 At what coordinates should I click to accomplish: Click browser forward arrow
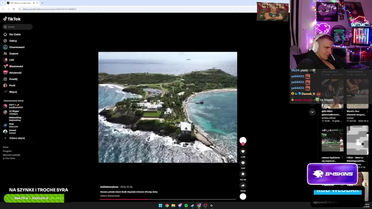point(8,9)
